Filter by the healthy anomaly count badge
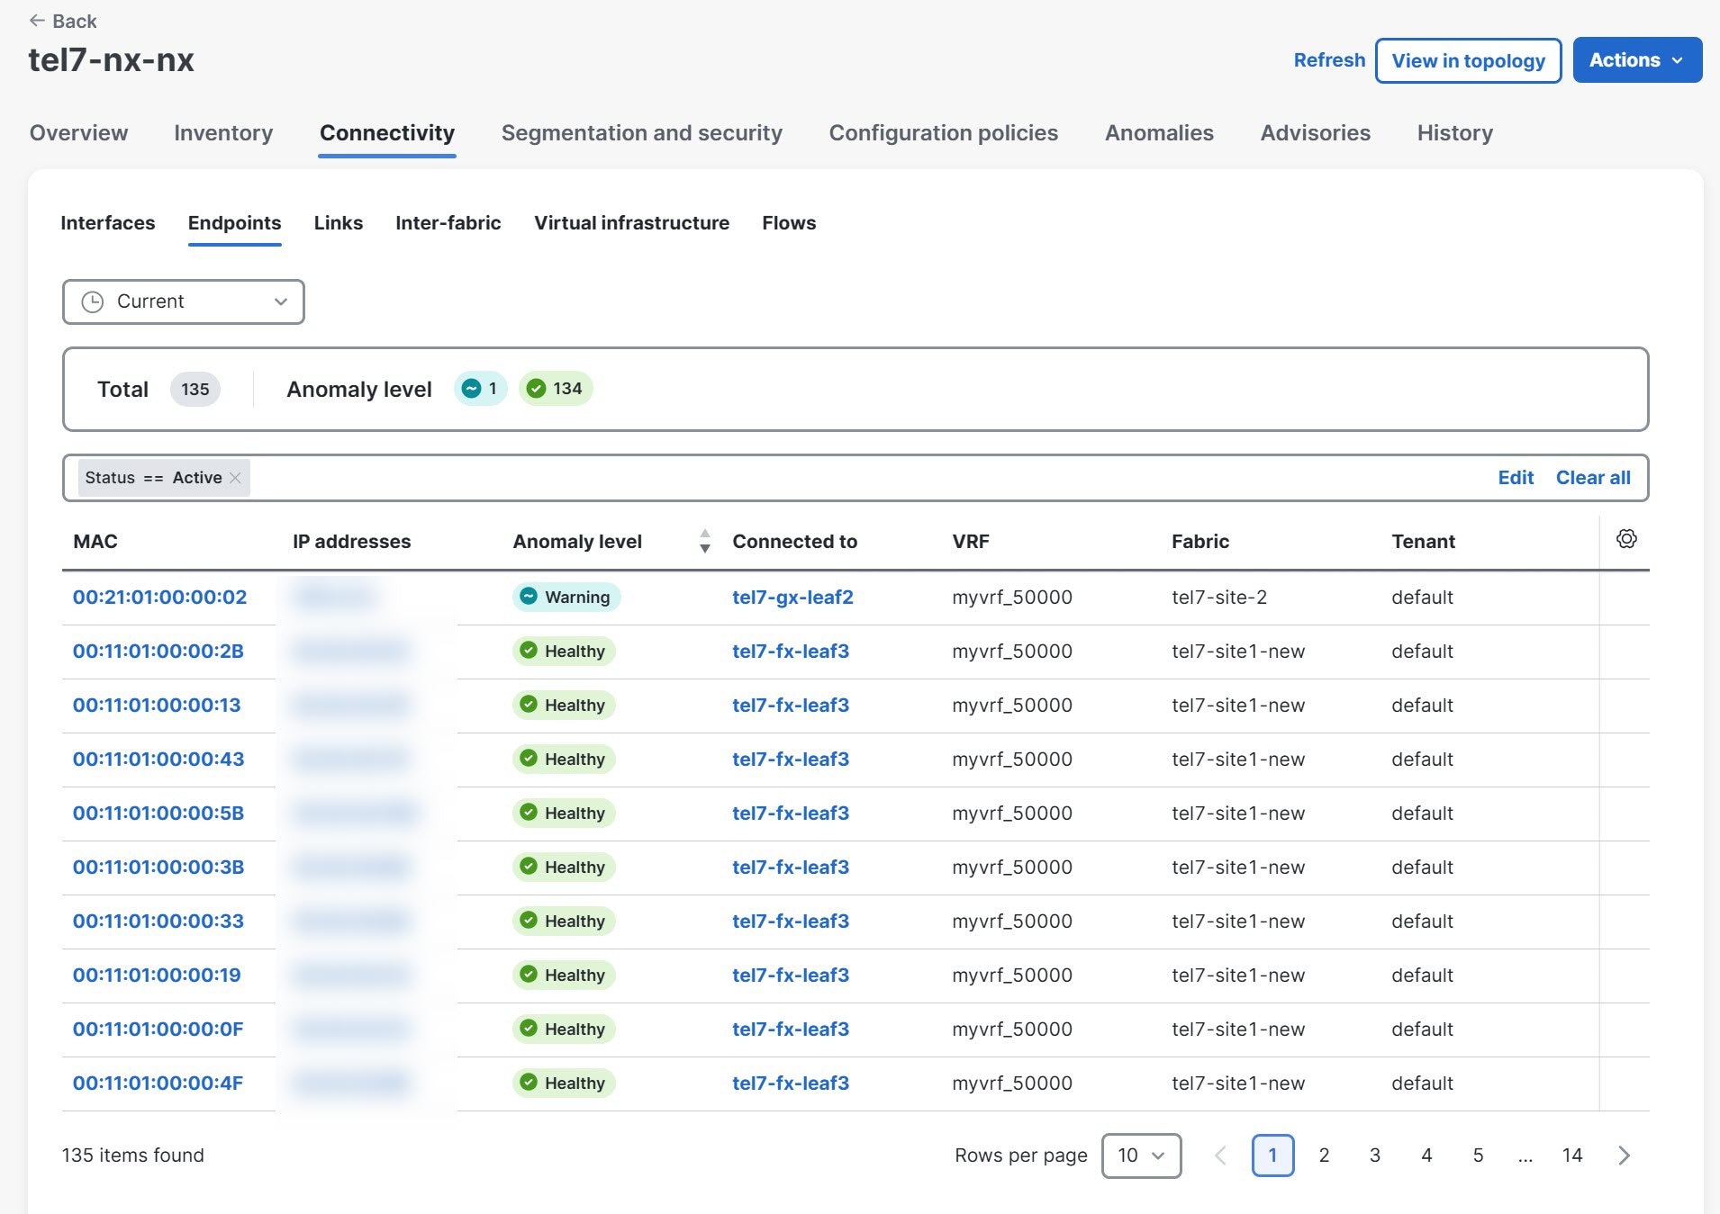The image size is (1720, 1214). click(x=556, y=389)
